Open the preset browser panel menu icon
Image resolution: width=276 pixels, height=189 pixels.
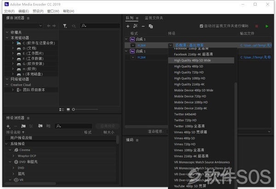[x=28, y=118]
